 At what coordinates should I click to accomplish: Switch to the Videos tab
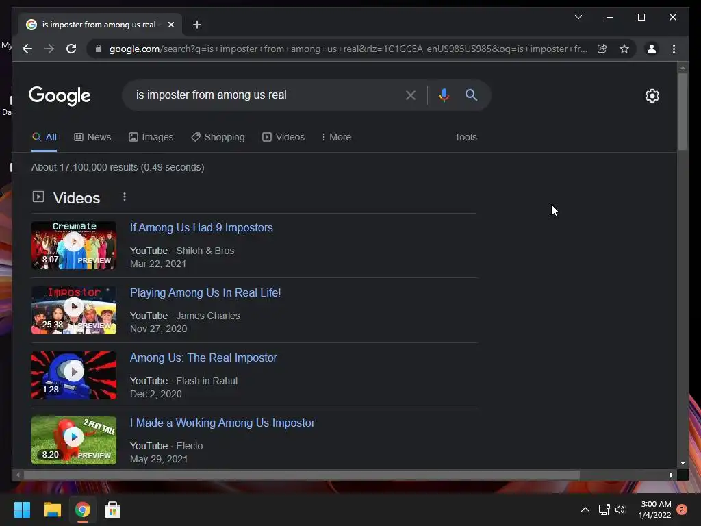(283, 137)
